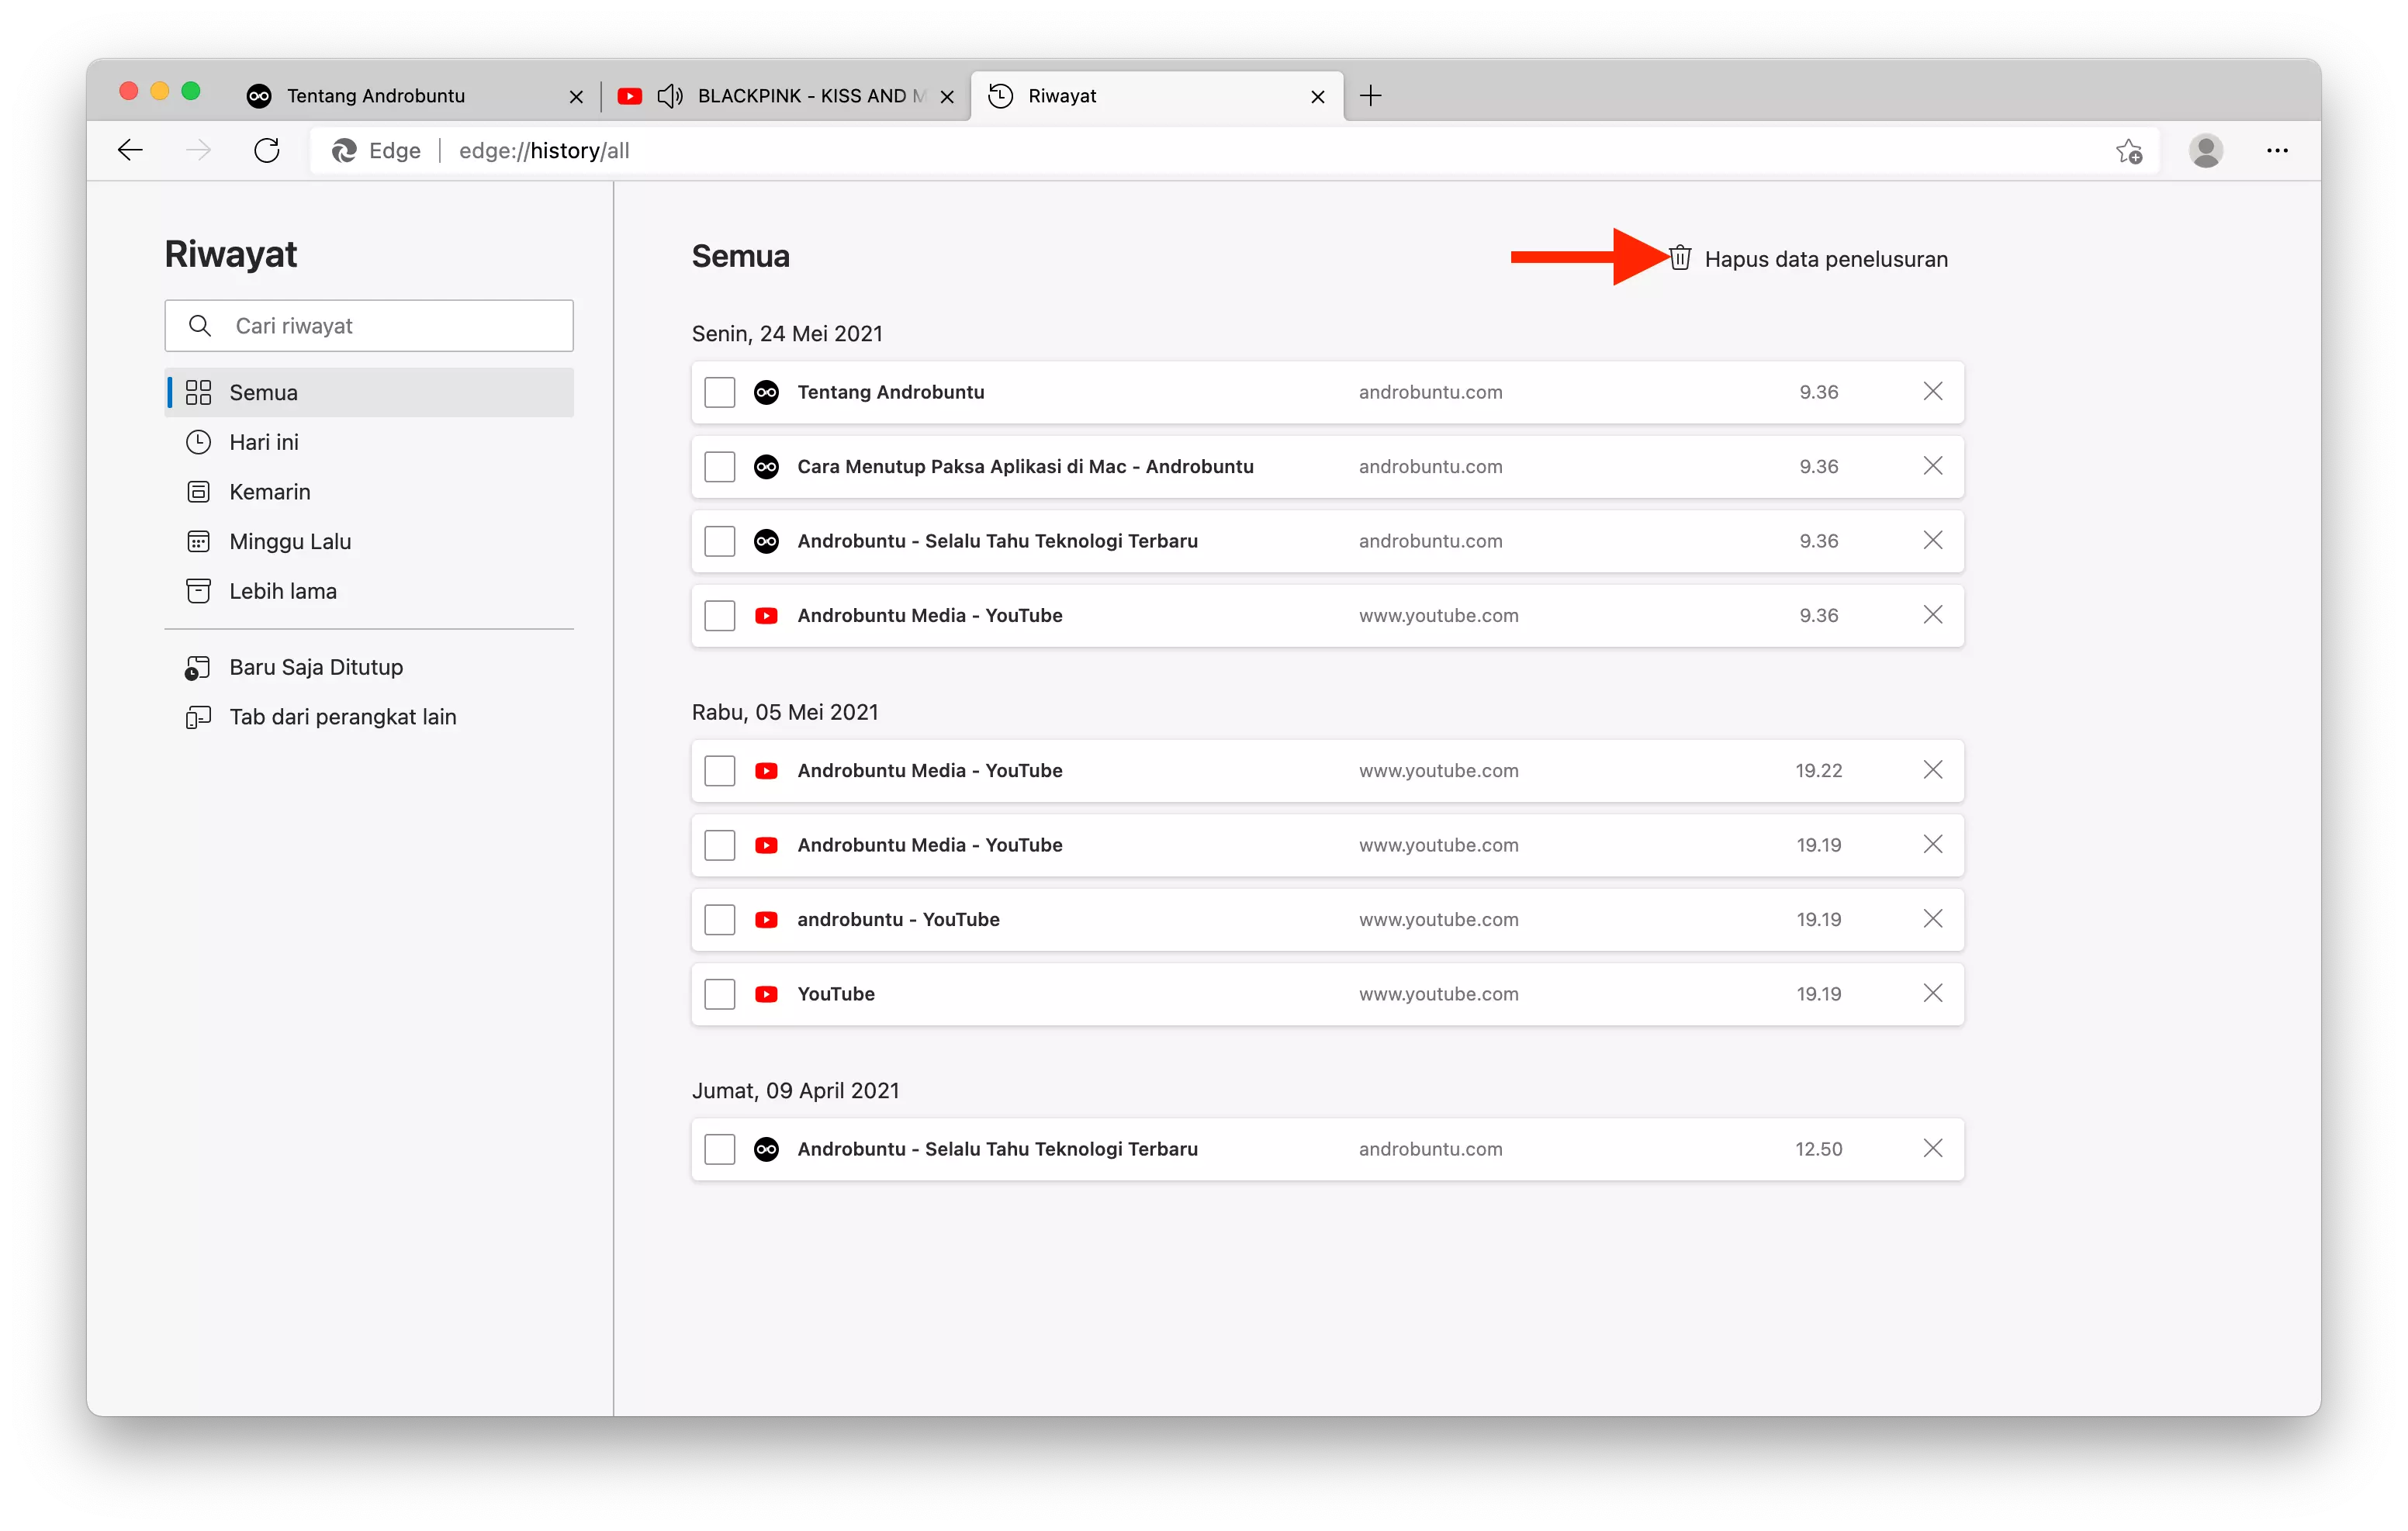Click the reload page icon
2408x1531 pixels.
click(x=267, y=150)
